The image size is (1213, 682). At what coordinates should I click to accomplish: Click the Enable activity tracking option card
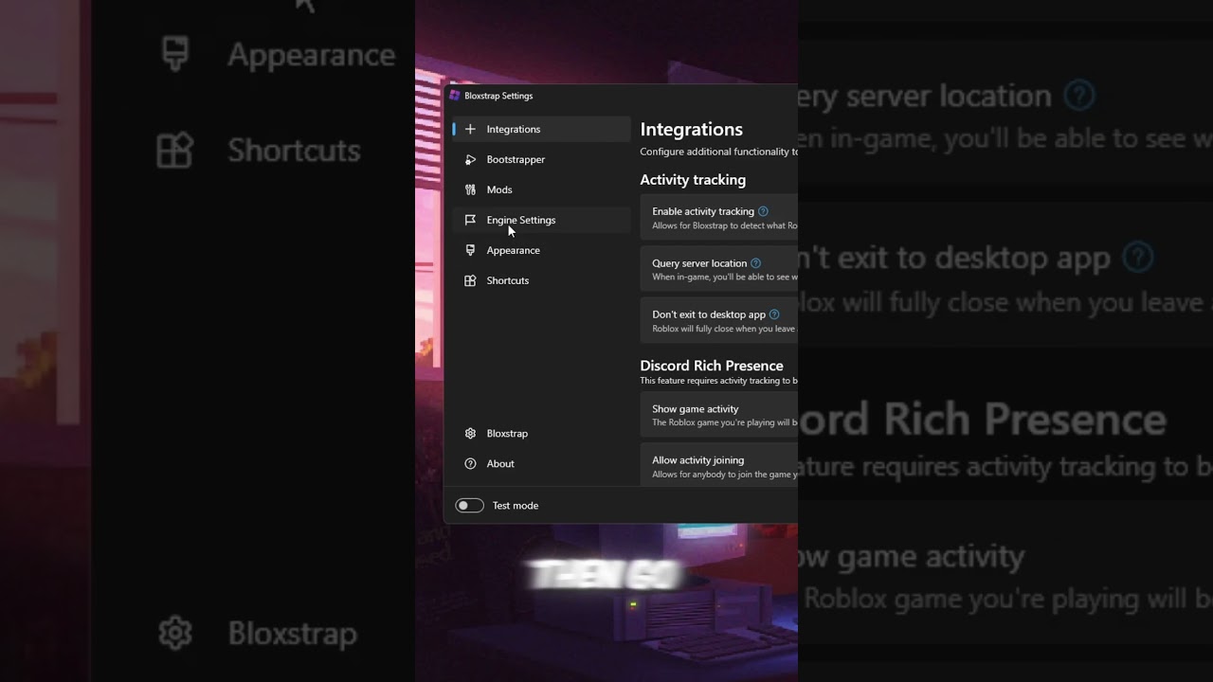tap(719, 218)
